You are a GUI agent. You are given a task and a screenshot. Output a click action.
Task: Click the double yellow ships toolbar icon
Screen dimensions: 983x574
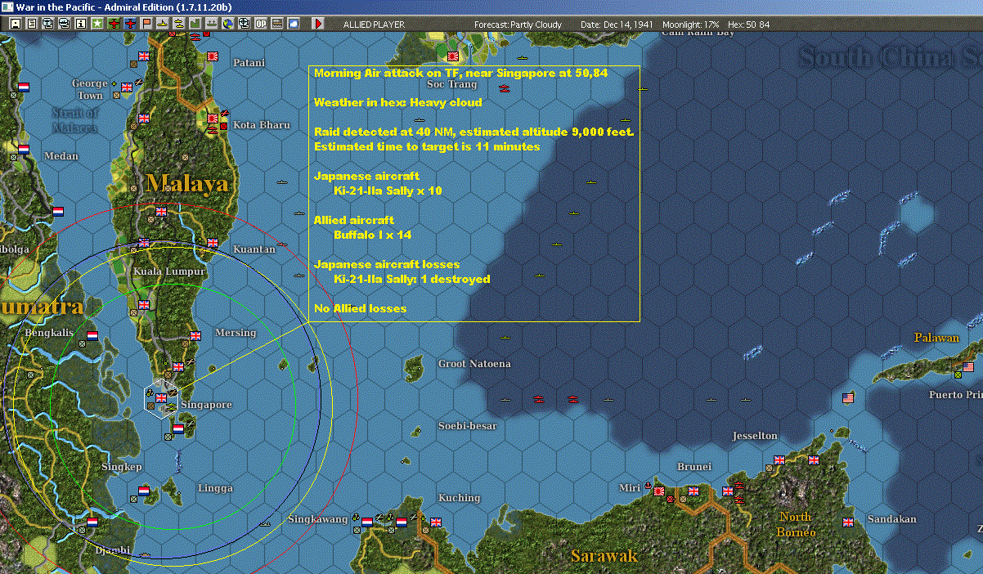point(179,25)
